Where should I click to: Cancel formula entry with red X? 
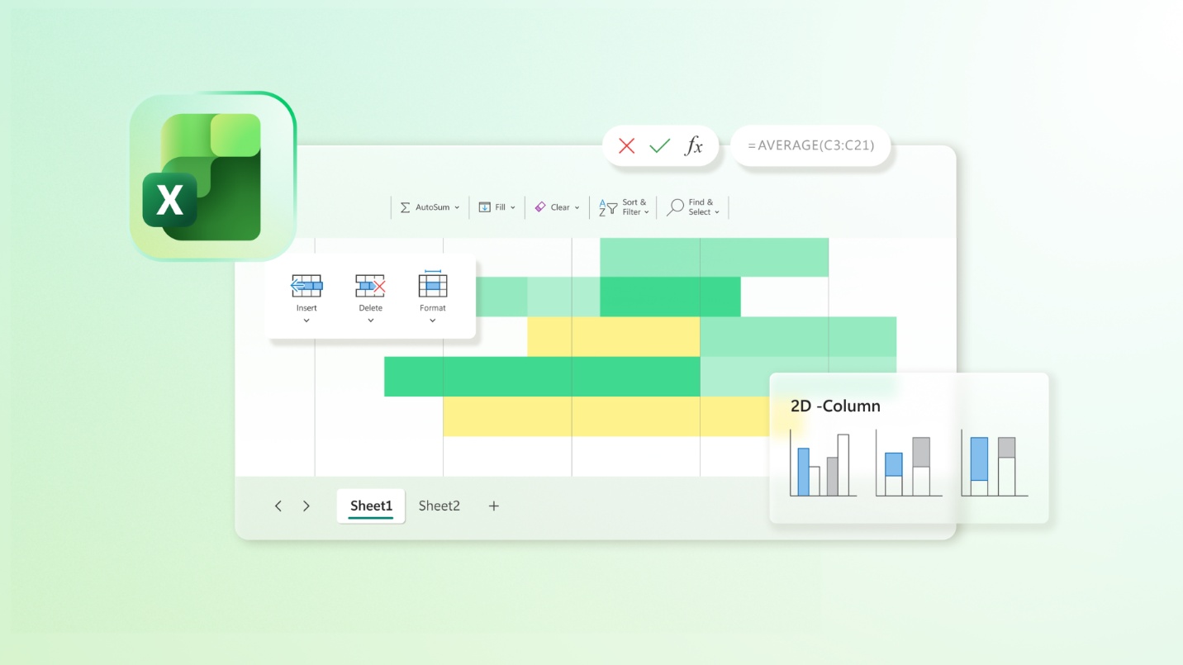point(626,146)
